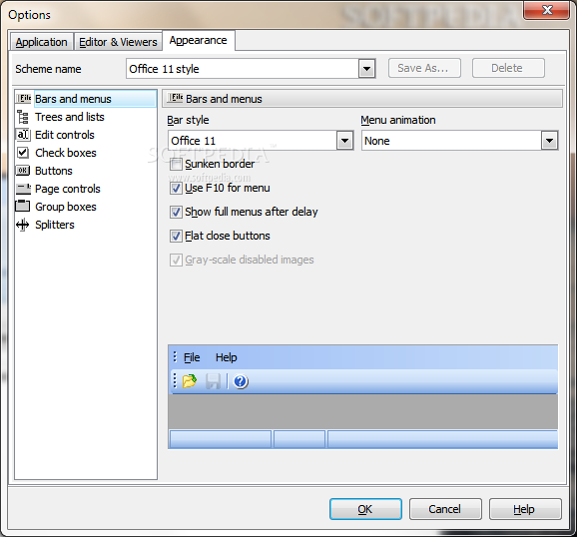Click the Cancel button
The image size is (577, 537).
[445, 509]
